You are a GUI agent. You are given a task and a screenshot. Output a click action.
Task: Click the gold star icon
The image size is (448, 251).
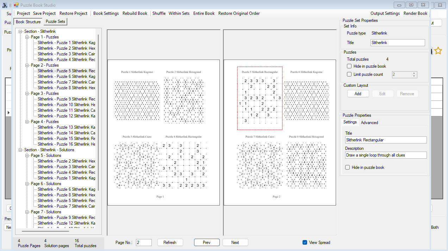pos(438,51)
